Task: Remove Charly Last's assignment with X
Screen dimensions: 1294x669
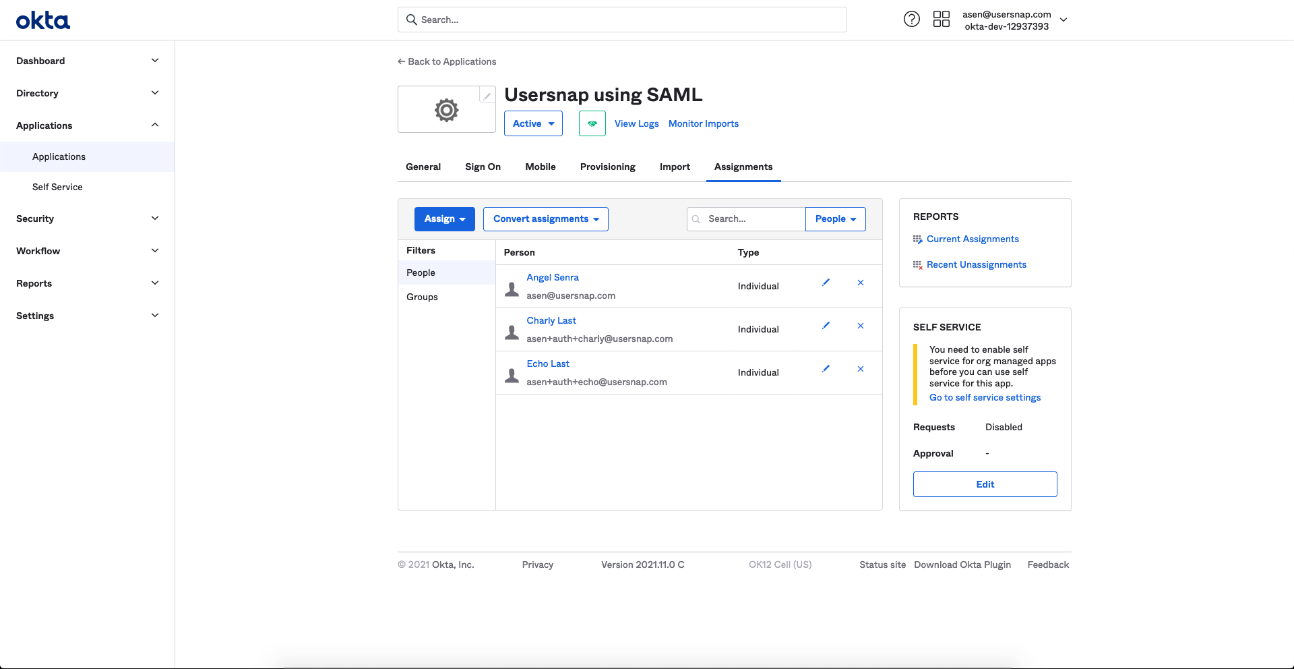Action: [861, 326]
